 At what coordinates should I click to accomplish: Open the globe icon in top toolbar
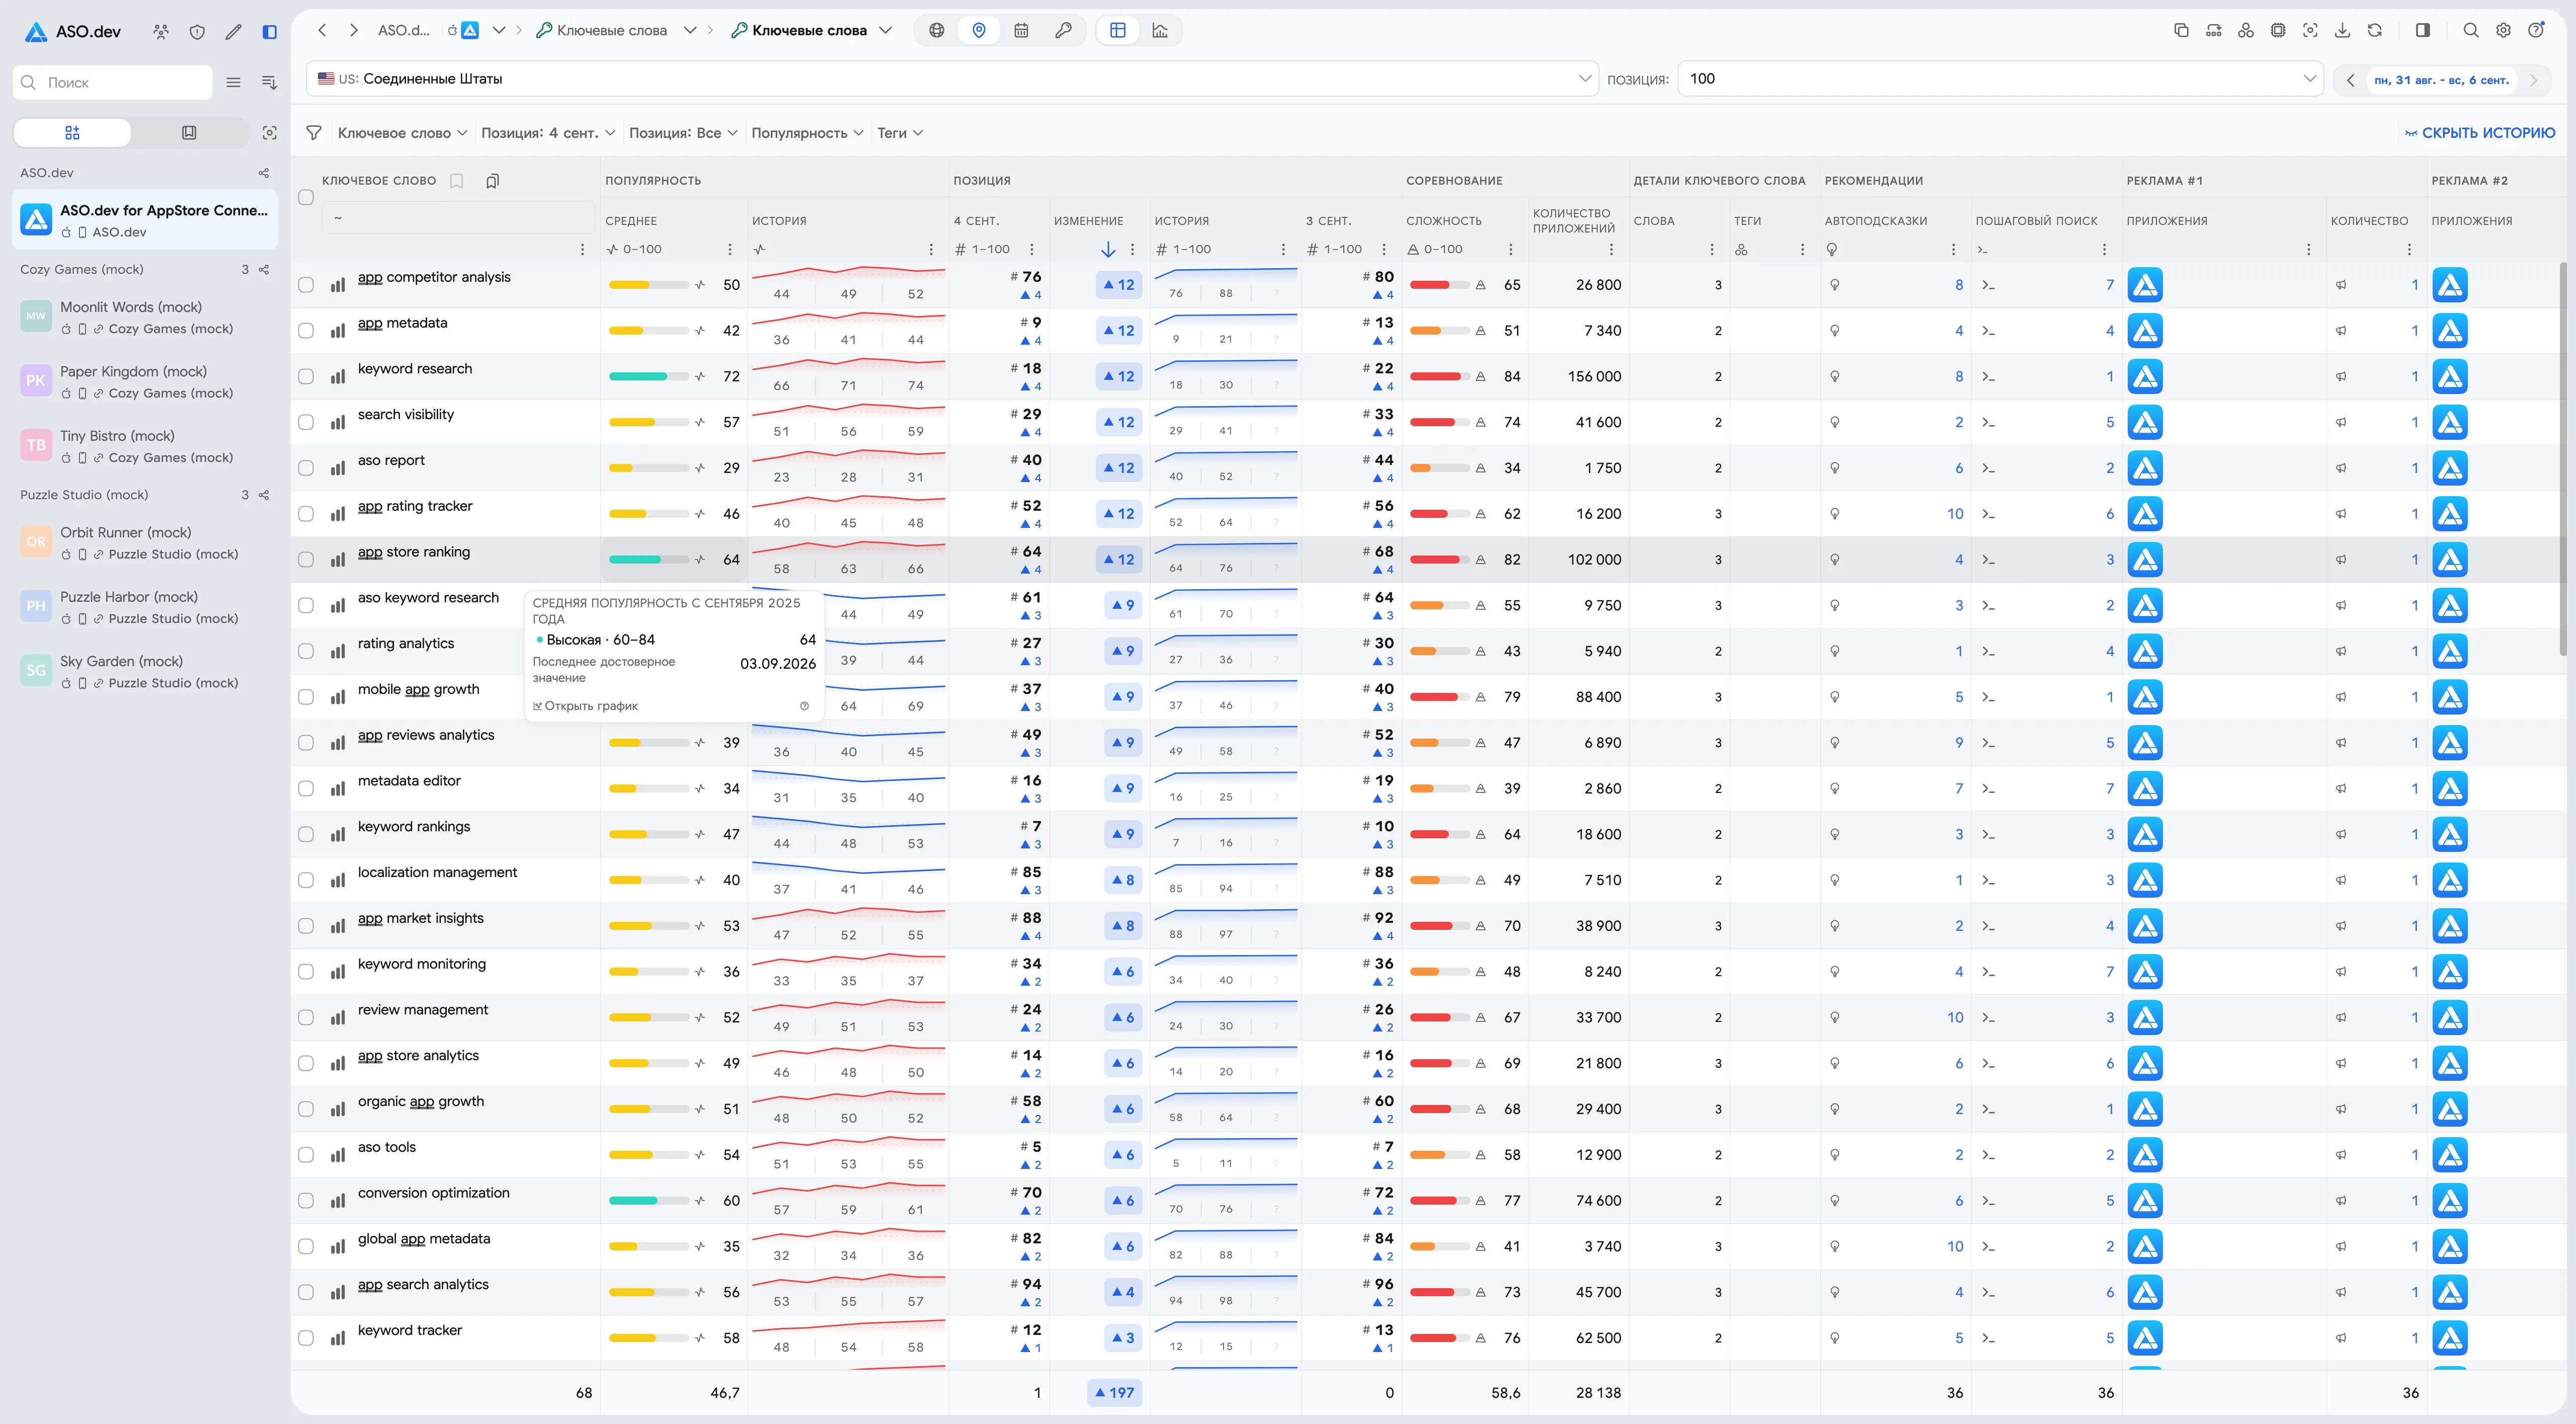click(x=936, y=30)
